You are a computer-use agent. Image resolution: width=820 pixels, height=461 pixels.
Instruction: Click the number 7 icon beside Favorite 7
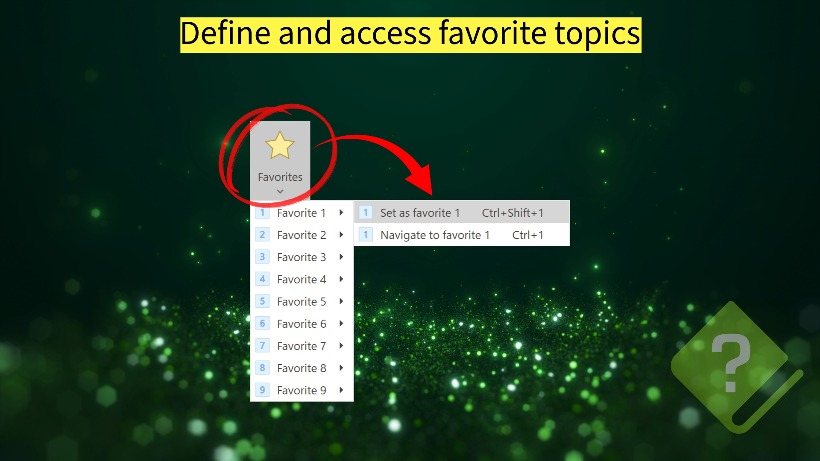(262, 346)
